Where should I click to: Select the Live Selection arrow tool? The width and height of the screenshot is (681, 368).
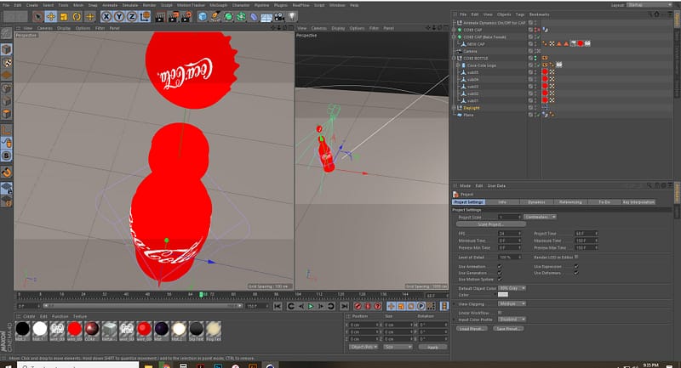(37, 17)
